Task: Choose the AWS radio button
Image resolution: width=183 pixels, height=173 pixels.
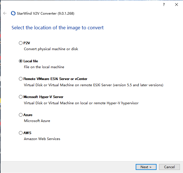Action: click(21, 133)
